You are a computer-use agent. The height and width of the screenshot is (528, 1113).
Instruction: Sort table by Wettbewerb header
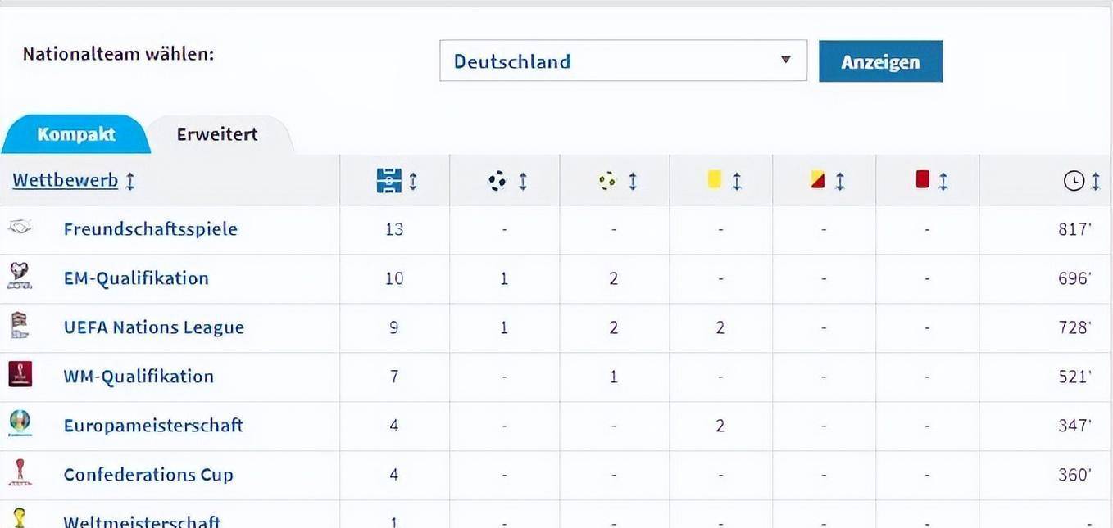66,180
